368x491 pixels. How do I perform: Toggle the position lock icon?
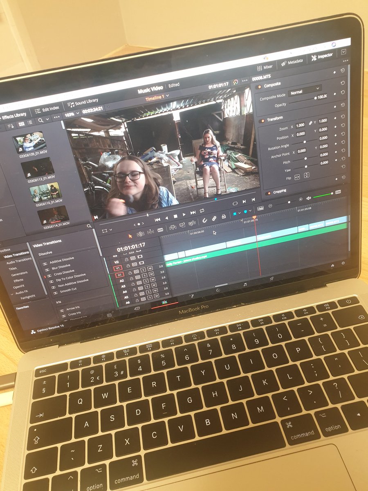[x=223, y=216]
